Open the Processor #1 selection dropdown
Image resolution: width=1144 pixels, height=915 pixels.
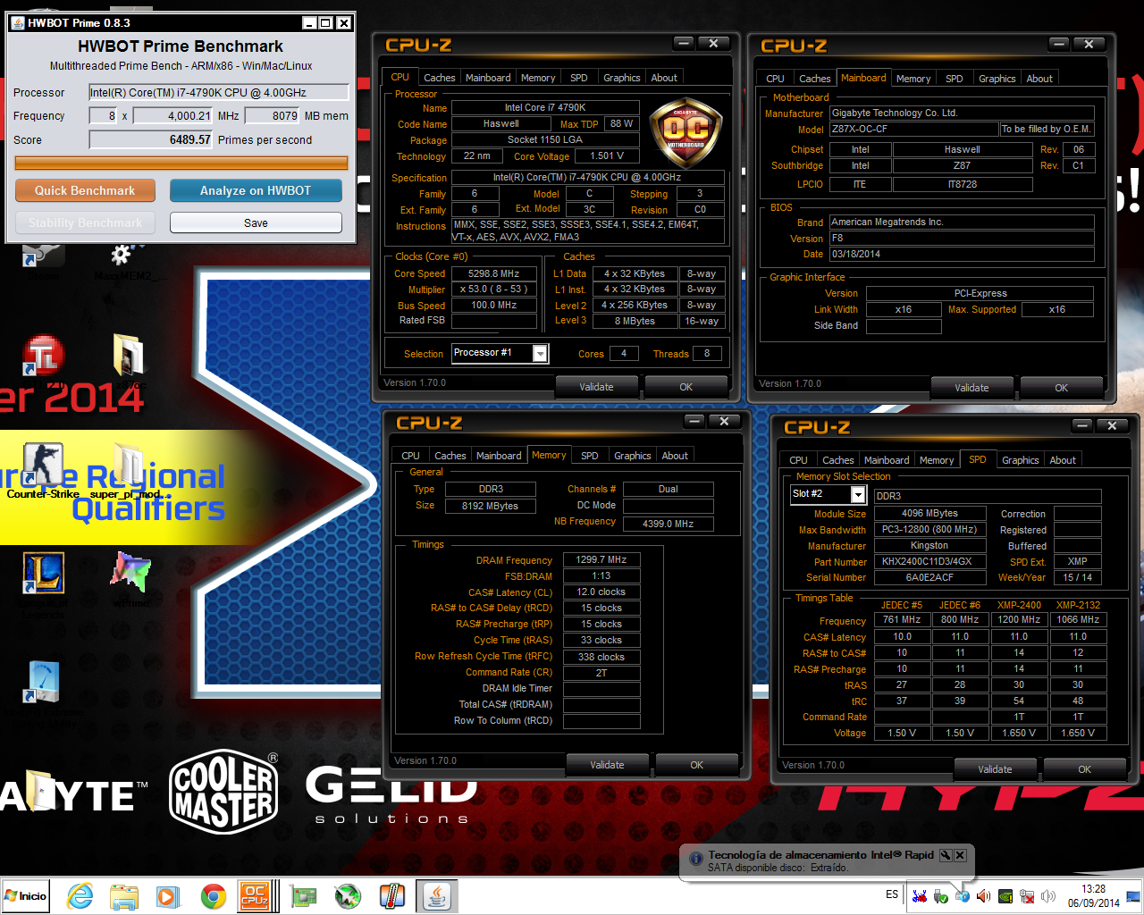540,354
